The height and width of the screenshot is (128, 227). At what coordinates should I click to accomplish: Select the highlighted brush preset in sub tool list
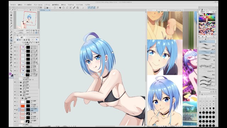tap(207, 53)
